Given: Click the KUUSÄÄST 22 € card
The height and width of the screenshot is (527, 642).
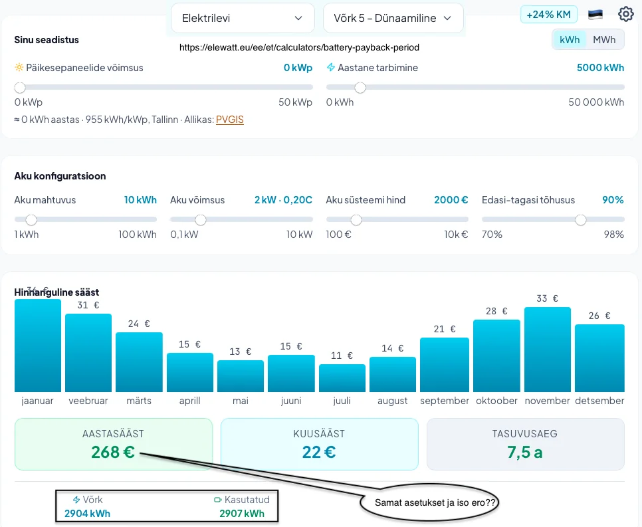Looking at the screenshot, I should pyautogui.click(x=320, y=444).
